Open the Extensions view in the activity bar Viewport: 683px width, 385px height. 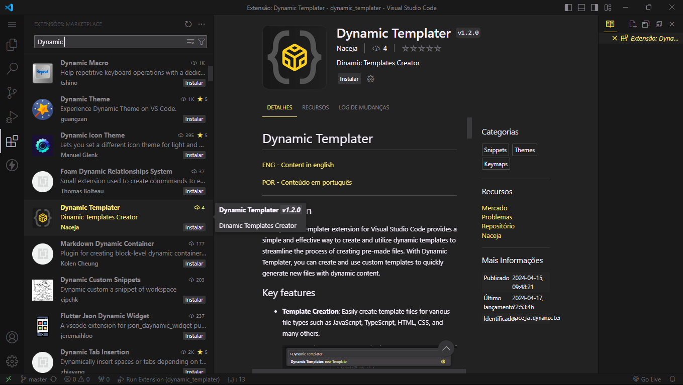(x=12, y=141)
